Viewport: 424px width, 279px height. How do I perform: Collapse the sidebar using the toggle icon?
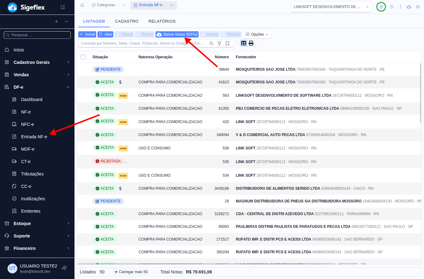63,7
